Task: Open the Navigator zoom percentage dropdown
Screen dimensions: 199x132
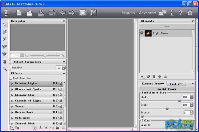Action: pos(22,55)
